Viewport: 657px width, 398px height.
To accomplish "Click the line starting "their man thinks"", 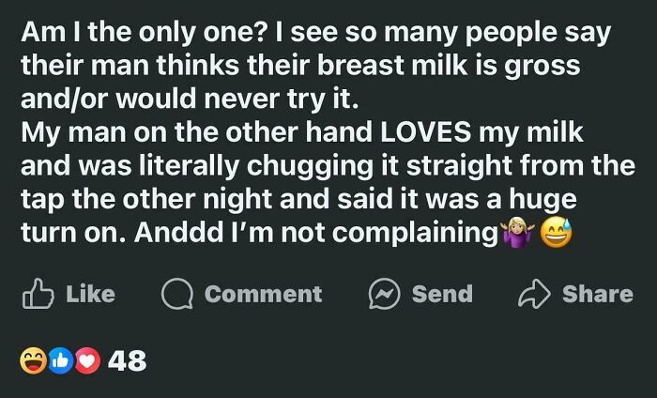I will point(300,66).
